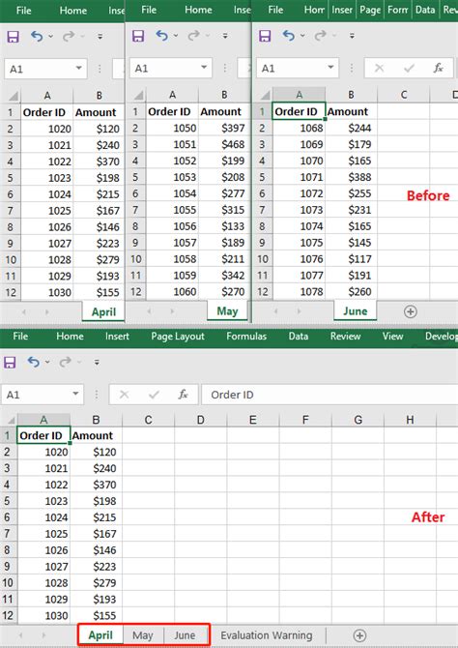The width and height of the screenshot is (458, 648).
Task: Redo in the May workbook window
Action: click(193, 36)
